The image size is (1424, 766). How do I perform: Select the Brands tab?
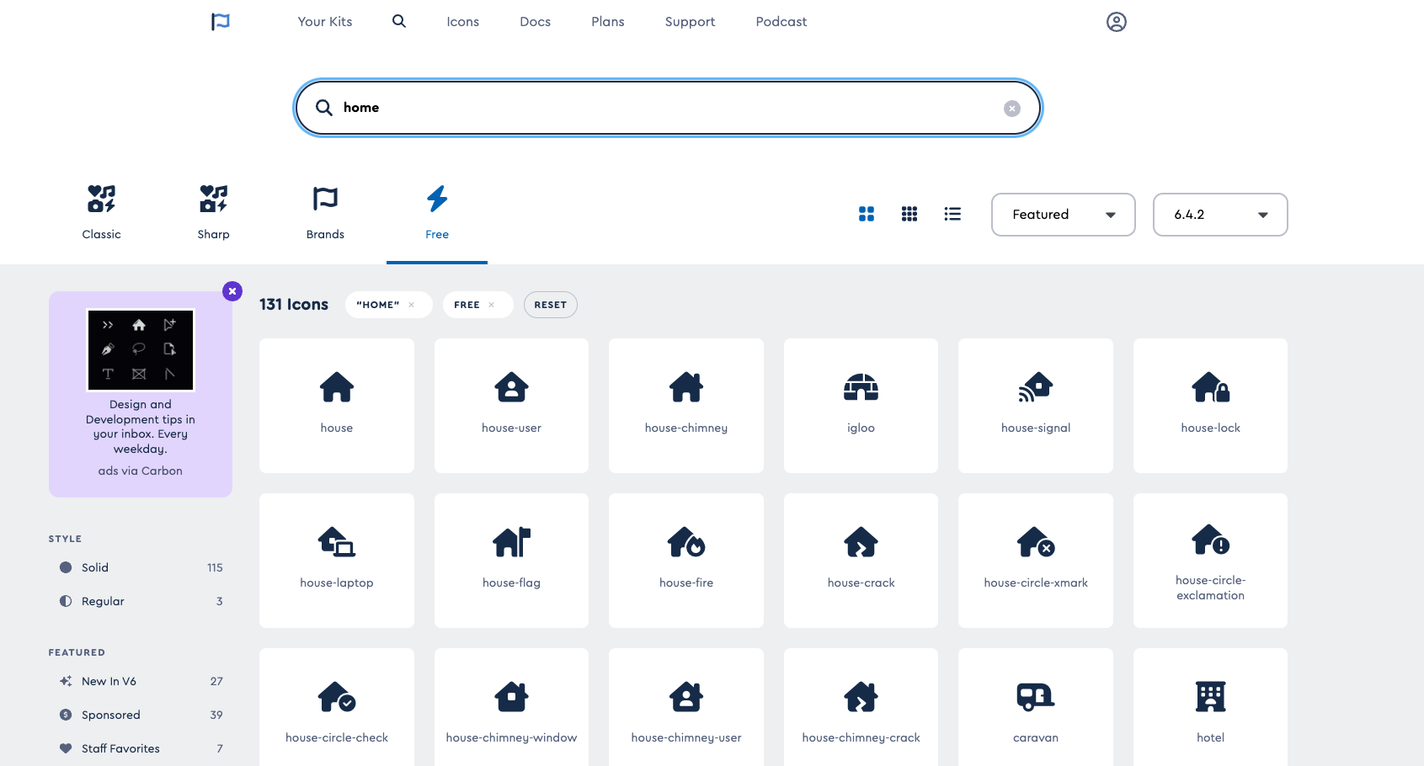click(325, 213)
